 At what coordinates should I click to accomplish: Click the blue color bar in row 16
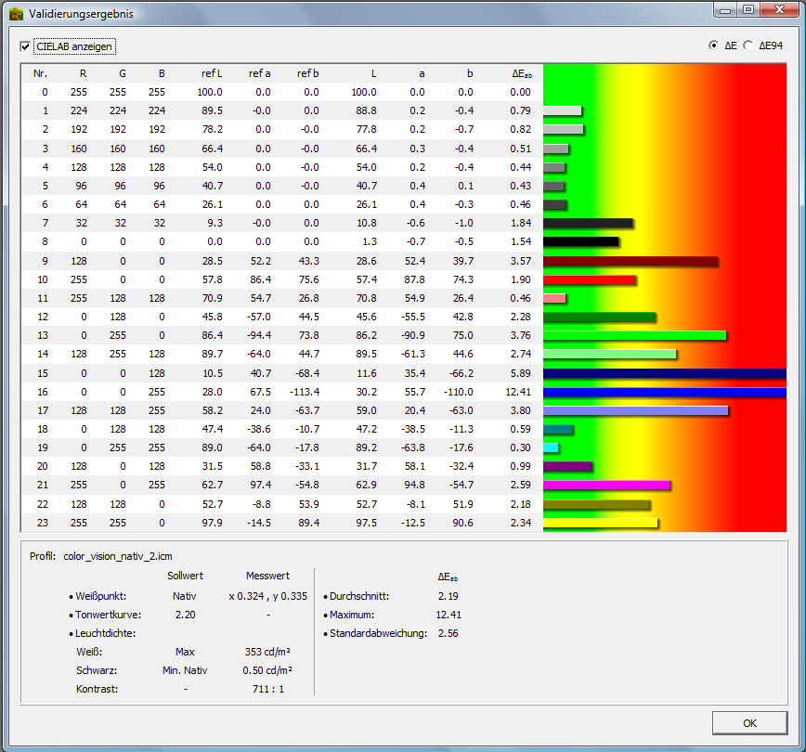pyautogui.click(x=664, y=393)
